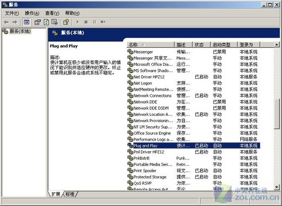Select the Network Connections service

point(152,96)
